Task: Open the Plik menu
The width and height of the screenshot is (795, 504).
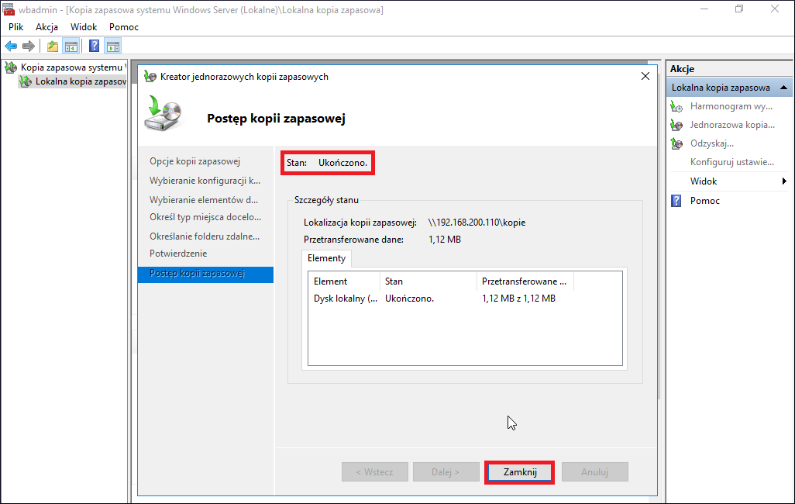Action: click(15, 27)
